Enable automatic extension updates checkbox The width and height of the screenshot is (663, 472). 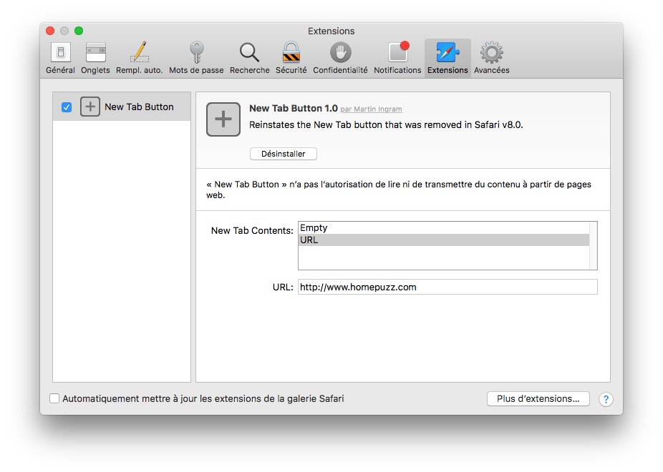point(54,398)
